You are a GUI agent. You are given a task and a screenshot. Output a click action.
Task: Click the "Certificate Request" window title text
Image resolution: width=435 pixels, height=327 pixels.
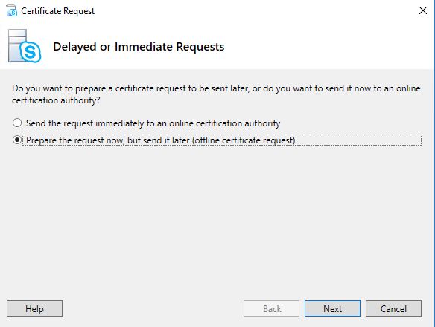(x=57, y=11)
